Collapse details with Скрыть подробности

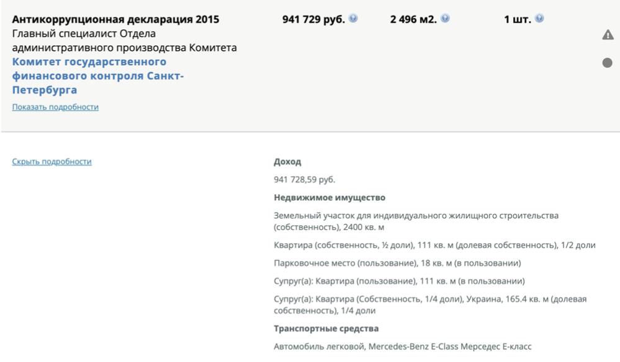tap(52, 162)
